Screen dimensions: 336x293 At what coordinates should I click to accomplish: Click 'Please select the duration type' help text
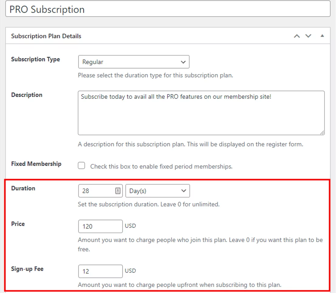pos(156,75)
